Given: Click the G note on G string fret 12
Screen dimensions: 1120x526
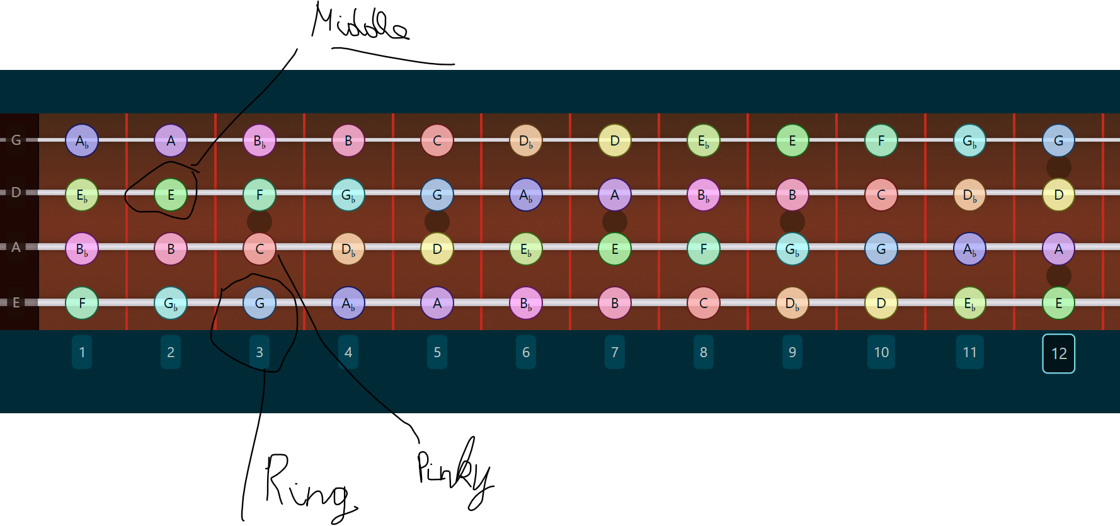Looking at the screenshot, I should click(1059, 140).
